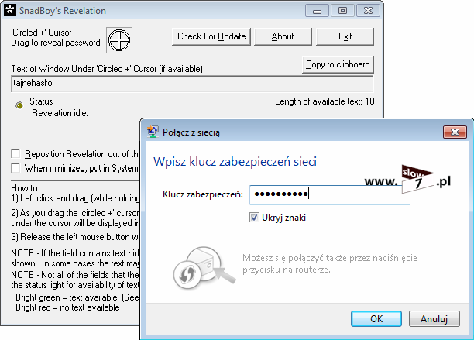Check for program updates
Screen dimensions: 474x340
pyautogui.click(x=211, y=36)
